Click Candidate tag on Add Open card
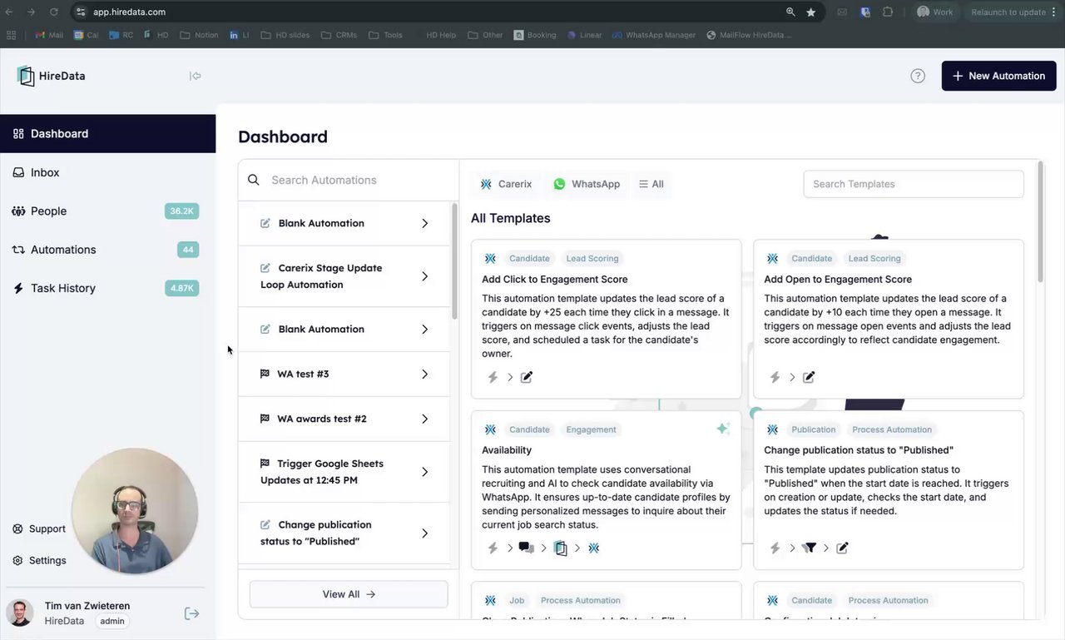Screen dimensions: 1065x640 tap(811, 259)
